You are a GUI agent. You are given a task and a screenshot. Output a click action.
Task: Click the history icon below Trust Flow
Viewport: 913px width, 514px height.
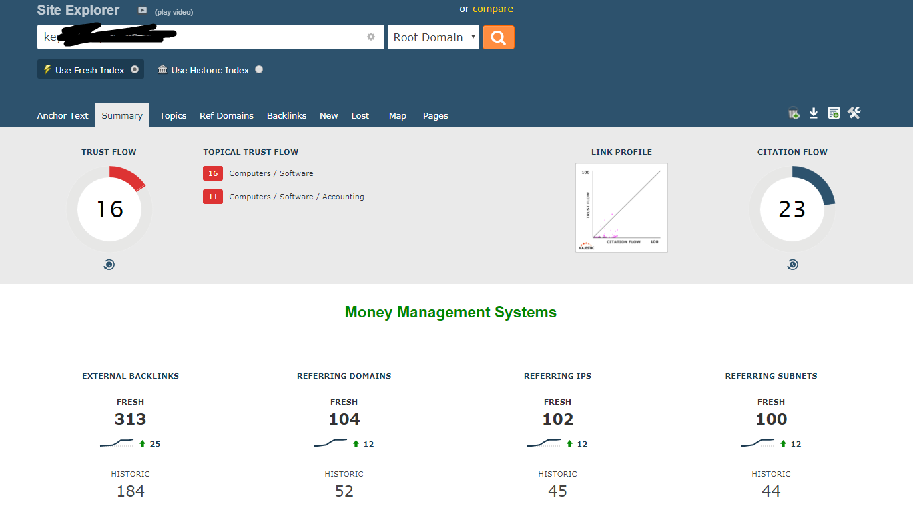pos(109,265)
